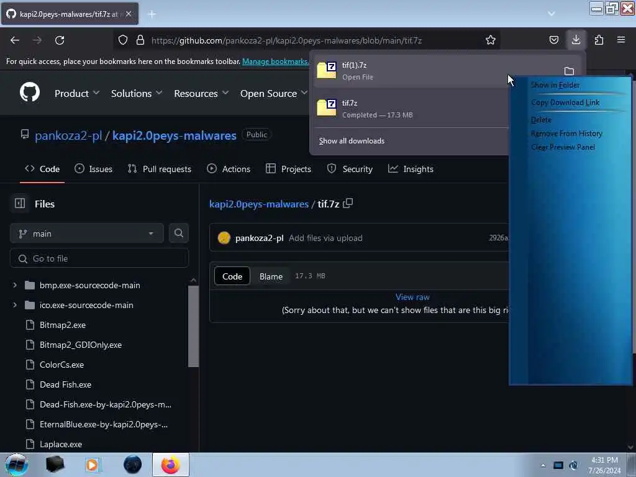Screen dimensions: 636x477
Task: Click the Go to file search field
Action: 99,258
